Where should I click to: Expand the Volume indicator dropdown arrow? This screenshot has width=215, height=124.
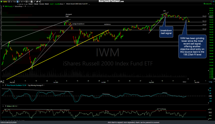coord(33,6)
